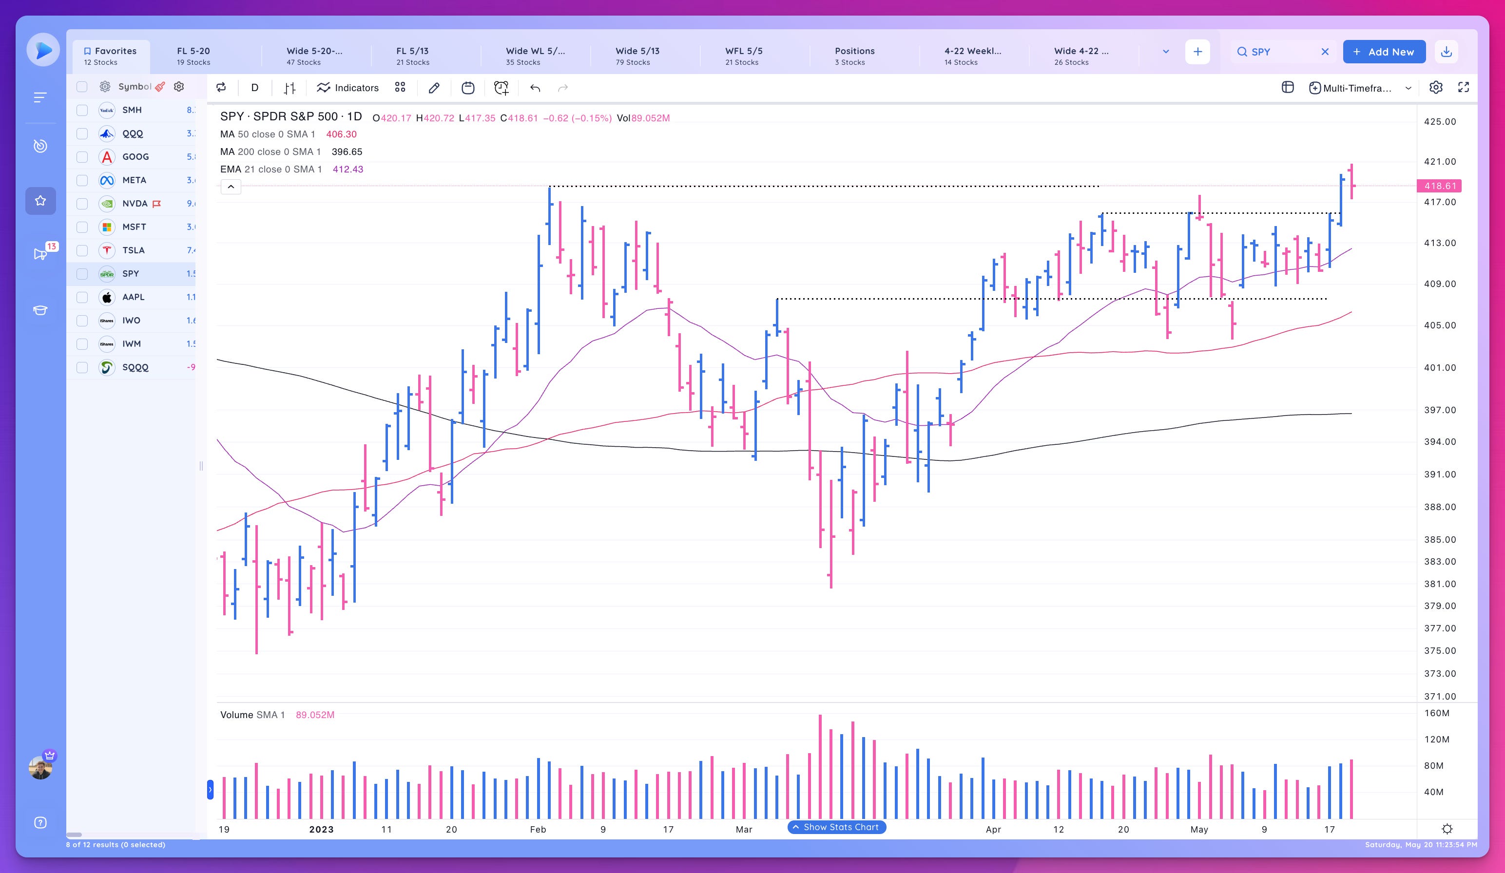Switch to the Favorites watchlist tab

point(111,56)
